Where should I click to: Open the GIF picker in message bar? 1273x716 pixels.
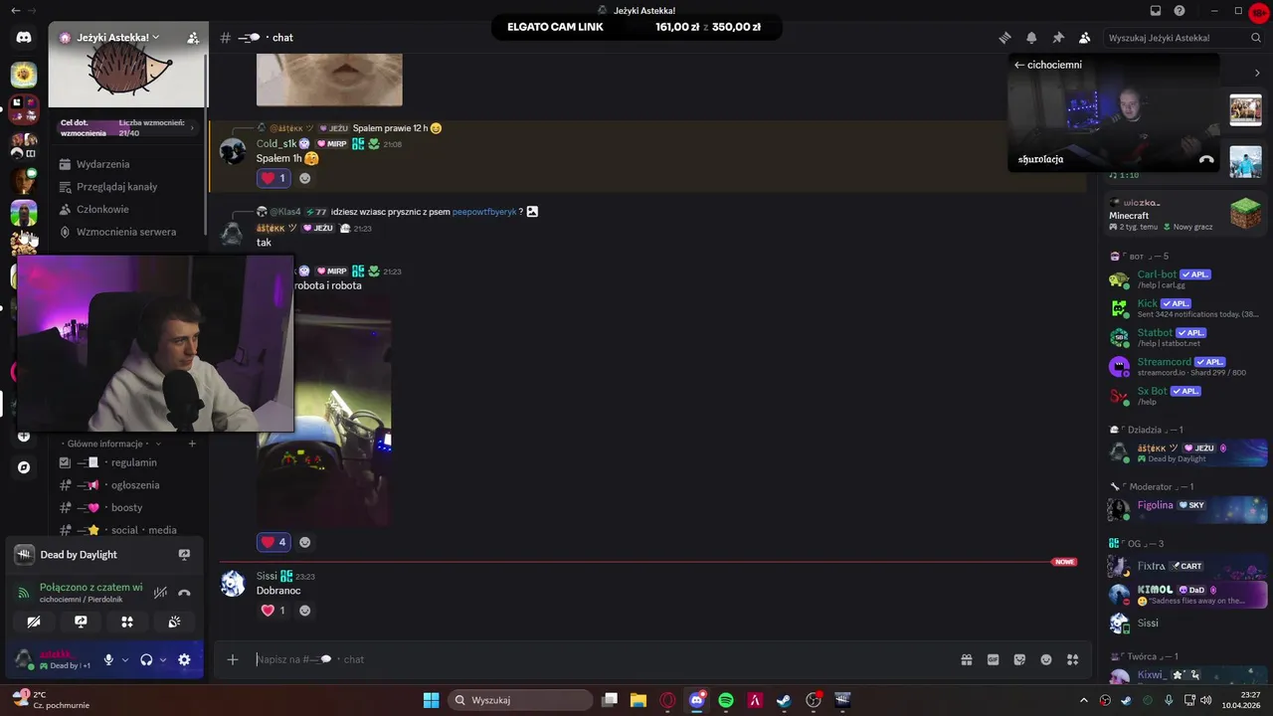993,659
